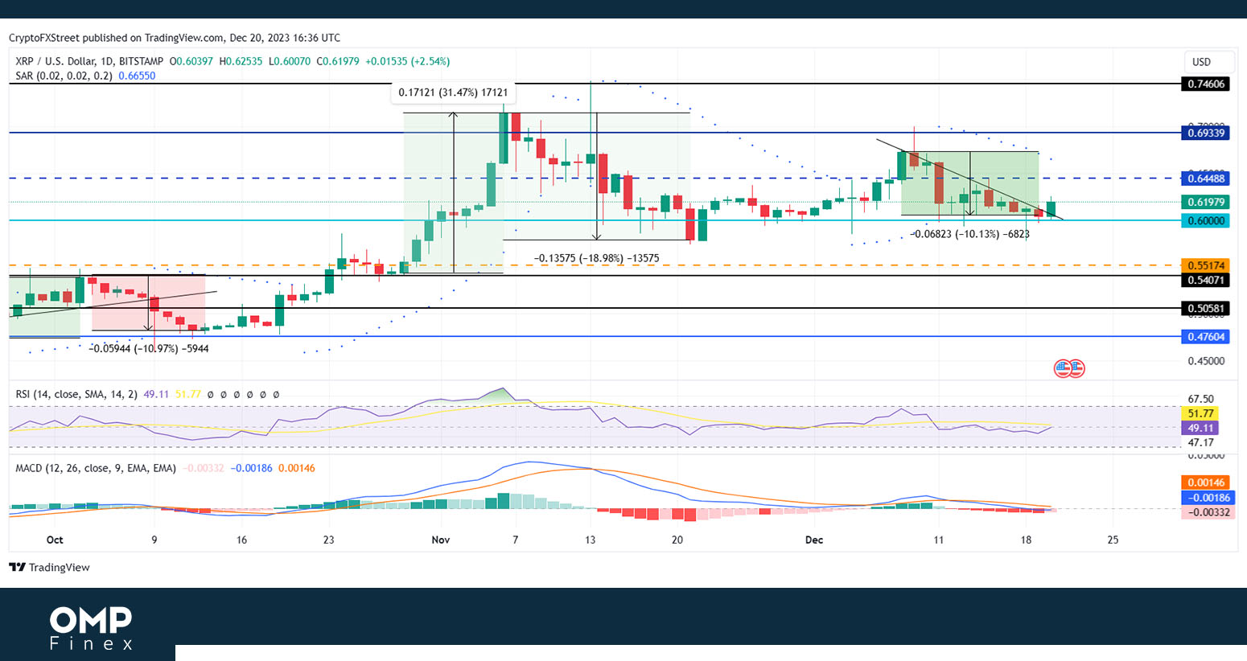Select the XRP / U.S. Dollar symbol title
This screenshot has height=661, width=1247.
89,61
